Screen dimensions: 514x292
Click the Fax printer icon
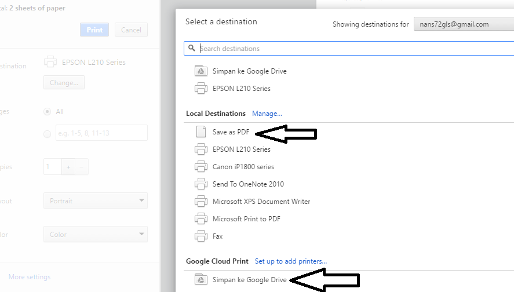point(201,236)
